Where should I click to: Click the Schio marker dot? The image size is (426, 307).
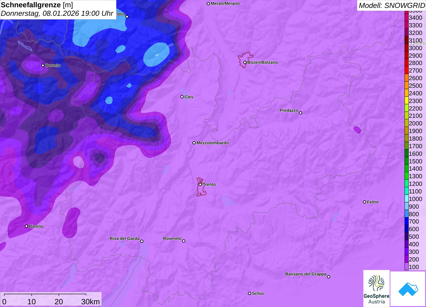(x=250, y=293)
